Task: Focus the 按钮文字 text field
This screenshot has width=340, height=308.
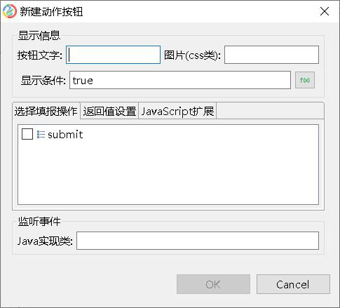Action: click(113, 55)
